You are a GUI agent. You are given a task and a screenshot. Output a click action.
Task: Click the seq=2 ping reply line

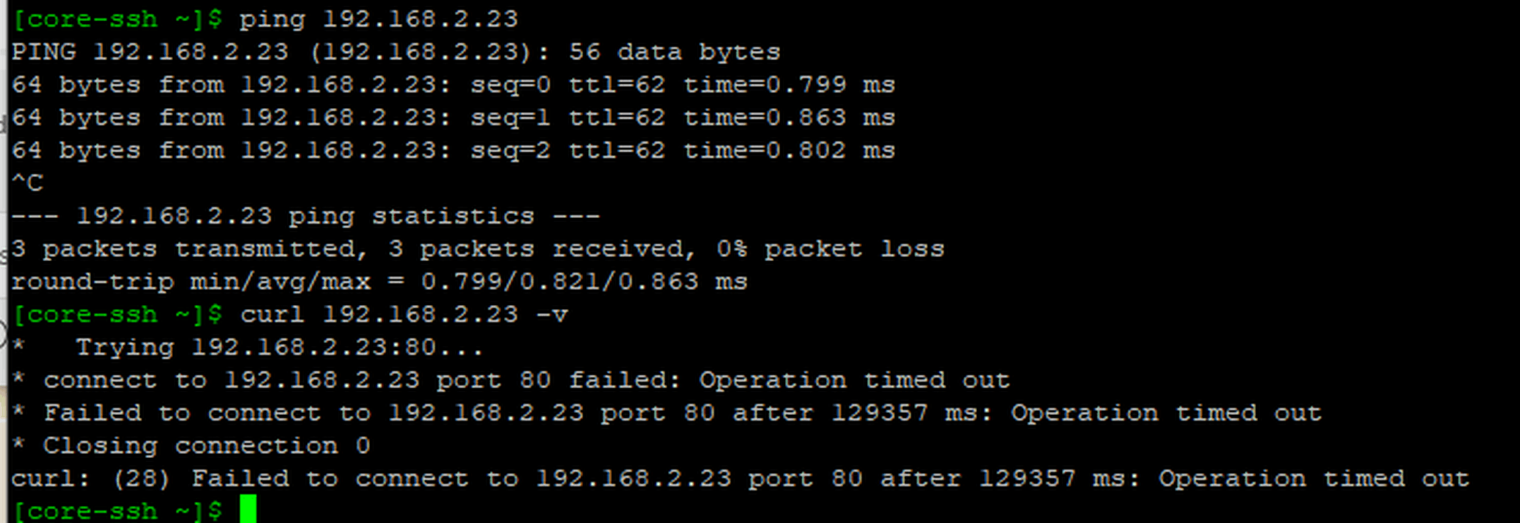point(453,150)
